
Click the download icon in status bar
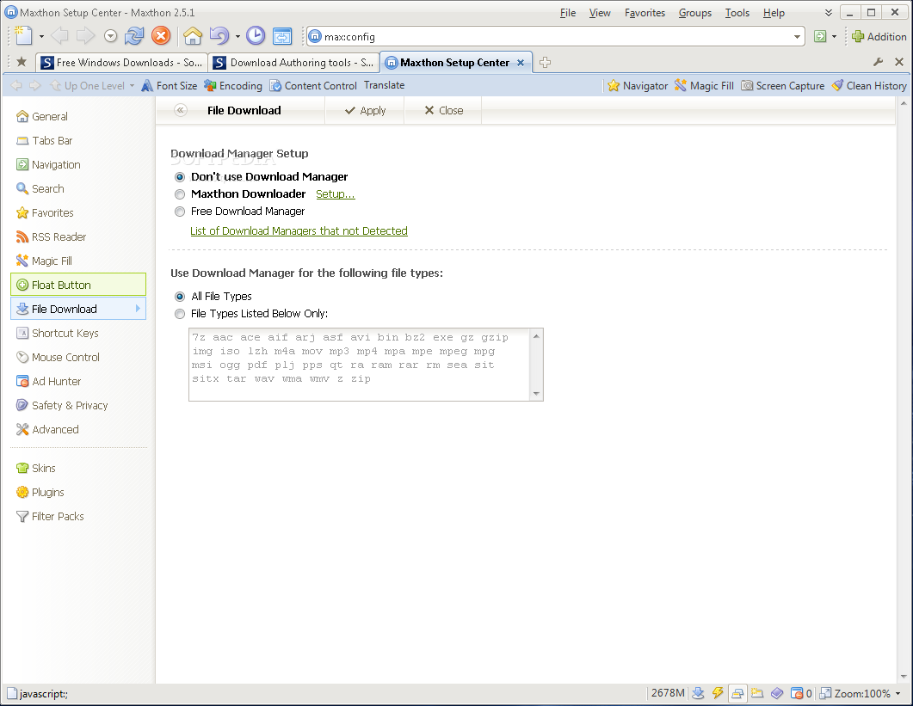[x=698, y=692]
